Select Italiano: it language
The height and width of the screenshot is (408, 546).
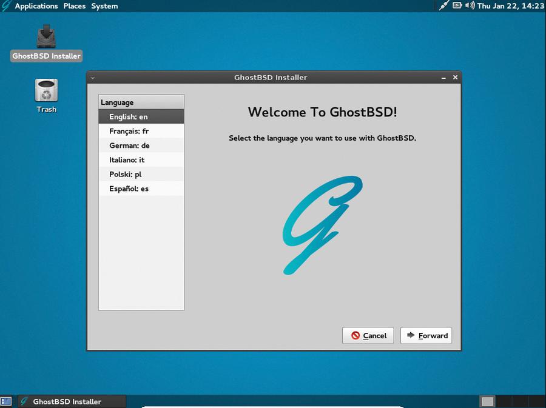(x=141, y=159)
